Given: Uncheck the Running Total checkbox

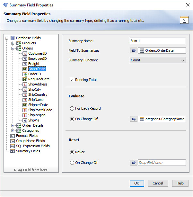Looking at the screenshot, I should [72, 80].
